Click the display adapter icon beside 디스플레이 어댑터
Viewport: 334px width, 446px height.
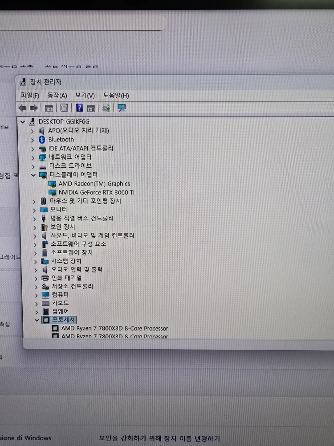(x=43, y=175)
